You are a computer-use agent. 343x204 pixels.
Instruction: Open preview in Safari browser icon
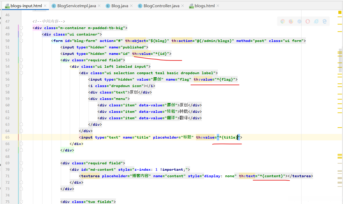click(299, 22)
